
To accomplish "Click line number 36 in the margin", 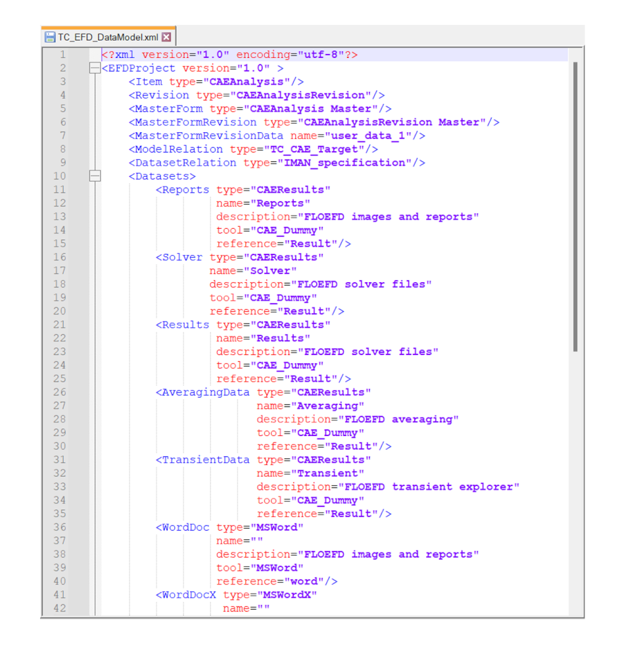I will point(60,527).
